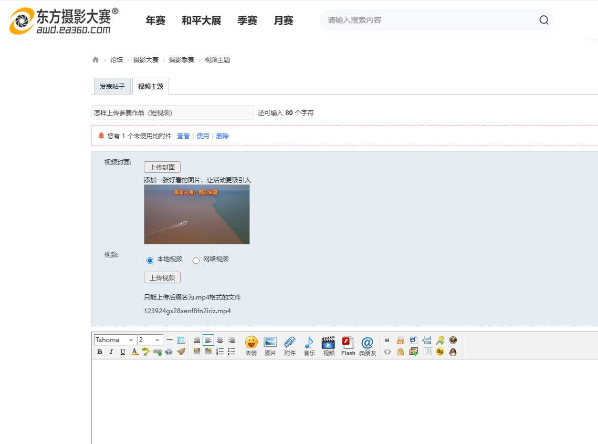Open the font color picker
Screen dimensions: 598x444
[x=134, y=352]
